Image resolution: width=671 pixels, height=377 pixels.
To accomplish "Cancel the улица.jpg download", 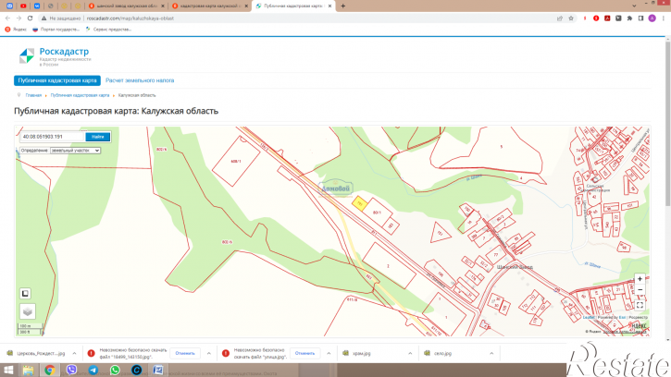I will (304, 354).
